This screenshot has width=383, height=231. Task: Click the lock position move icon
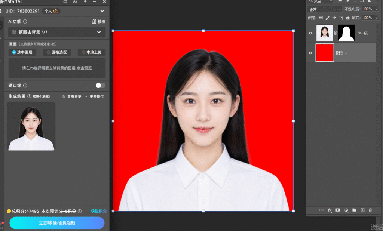click(334, 18)
